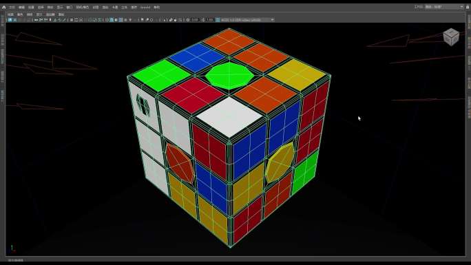Open the ACES view transform dropdown
The height and width of the screenshot is (265, 471).
[247, 20]
